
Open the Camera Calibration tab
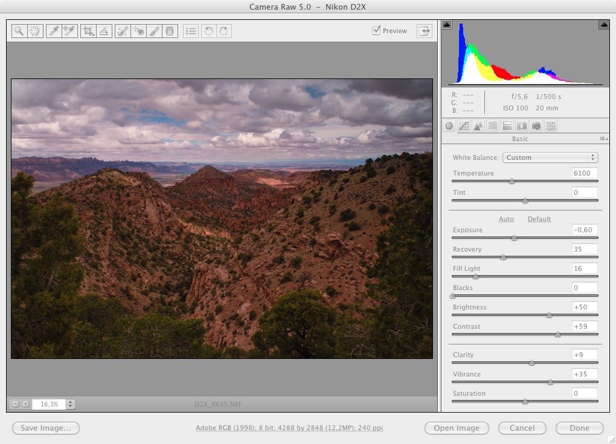pyautogui.click(x=536, y=126)
